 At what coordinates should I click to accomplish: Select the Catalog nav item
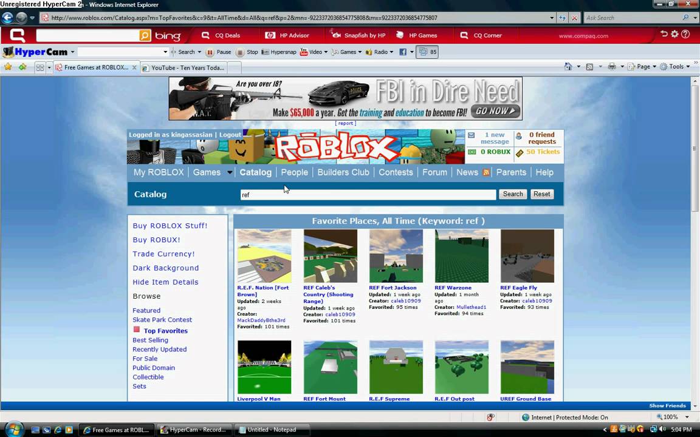coord(255,172)
